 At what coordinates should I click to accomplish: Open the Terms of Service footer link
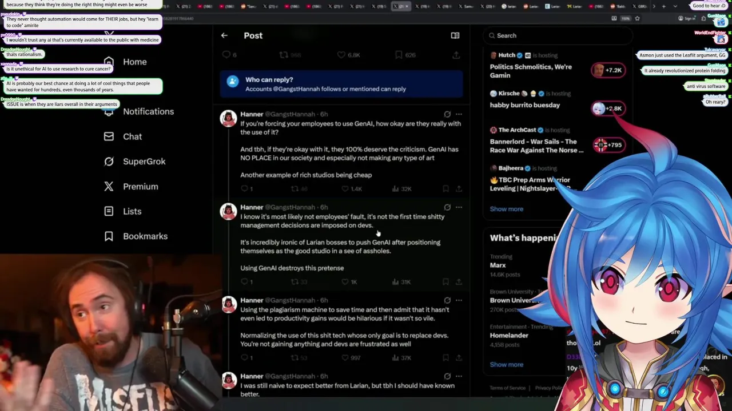click(x=507, y=388)
